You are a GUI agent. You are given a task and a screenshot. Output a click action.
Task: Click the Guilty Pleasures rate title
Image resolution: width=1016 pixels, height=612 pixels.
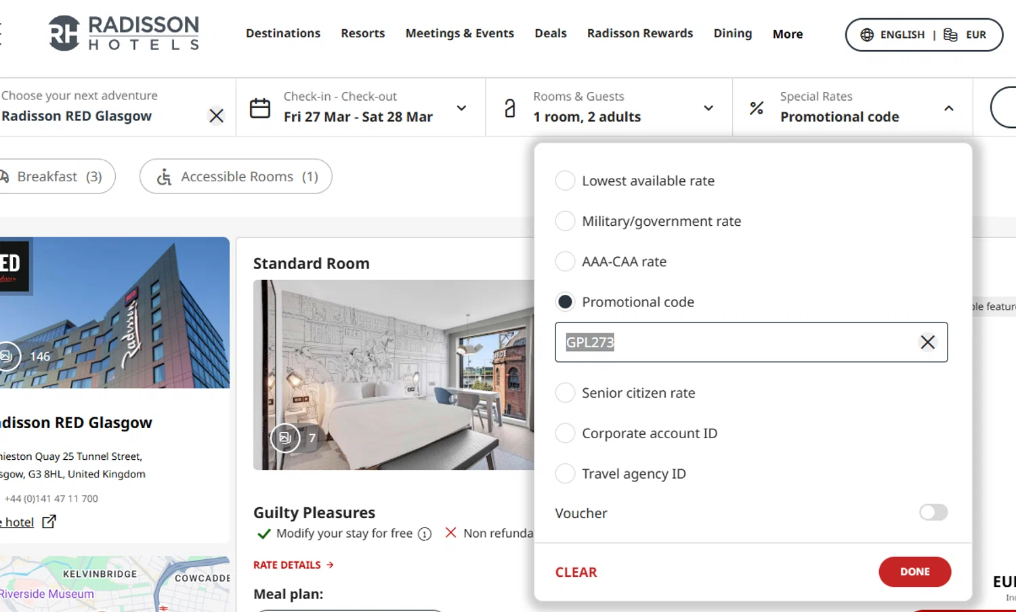[x=314, y=513]
